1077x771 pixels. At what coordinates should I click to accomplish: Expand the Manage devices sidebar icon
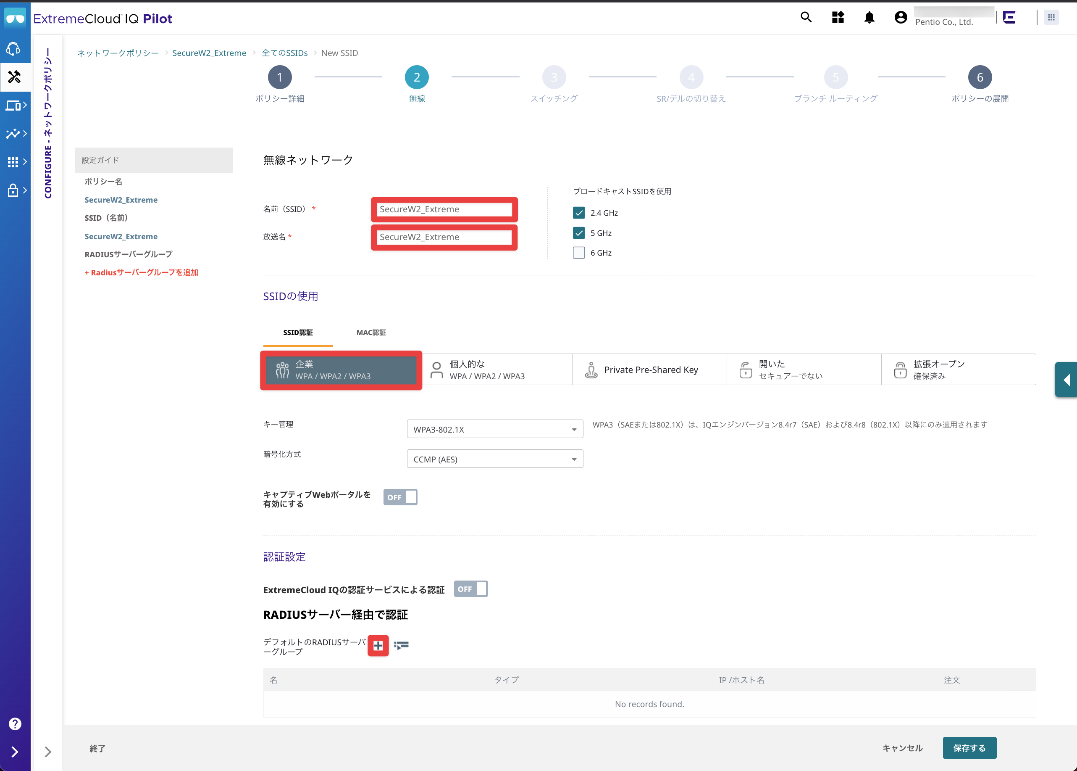16,106
